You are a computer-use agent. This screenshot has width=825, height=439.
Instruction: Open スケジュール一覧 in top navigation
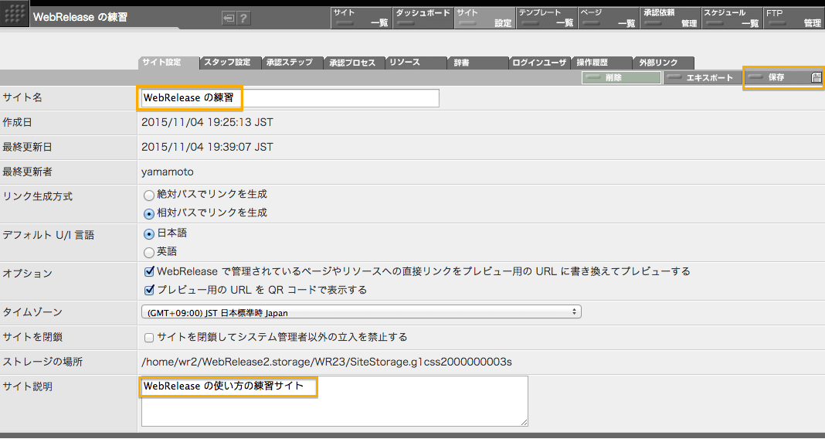tap(732, 18)
